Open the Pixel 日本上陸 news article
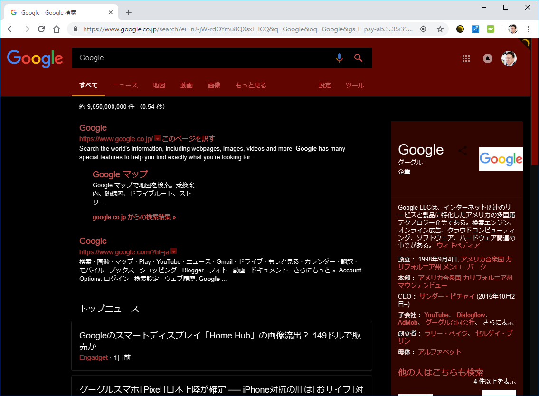Screen dimensions: 539x396 coord(221,389)
